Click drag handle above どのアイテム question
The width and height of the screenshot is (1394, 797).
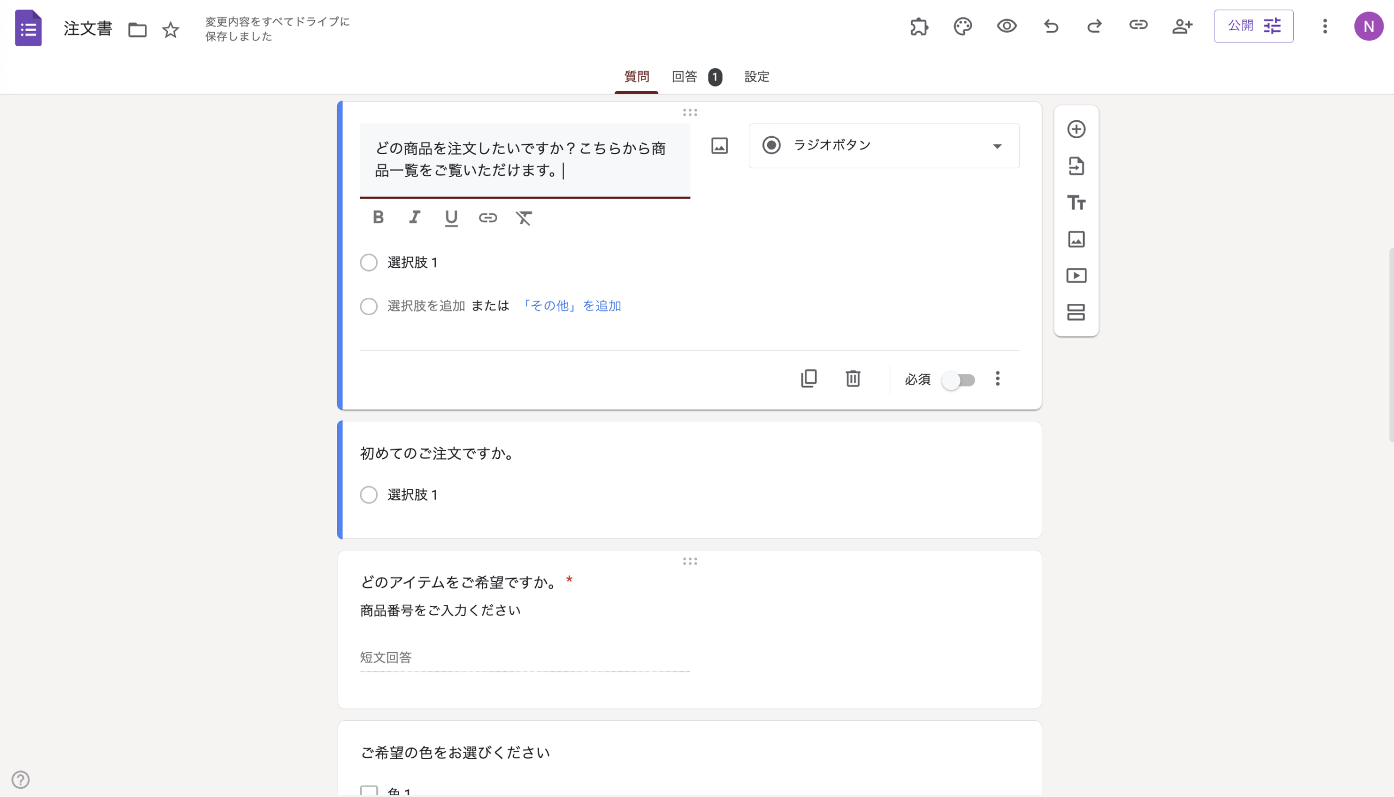(x=690, y=561)
